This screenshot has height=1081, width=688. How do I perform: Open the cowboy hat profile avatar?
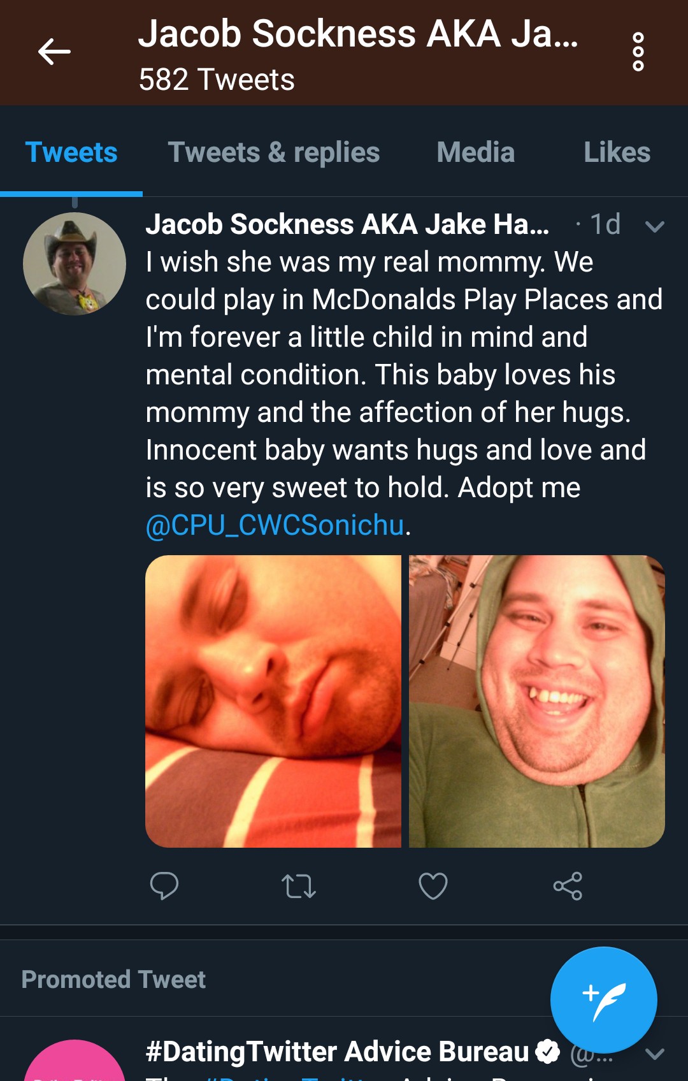coord(75,264)
